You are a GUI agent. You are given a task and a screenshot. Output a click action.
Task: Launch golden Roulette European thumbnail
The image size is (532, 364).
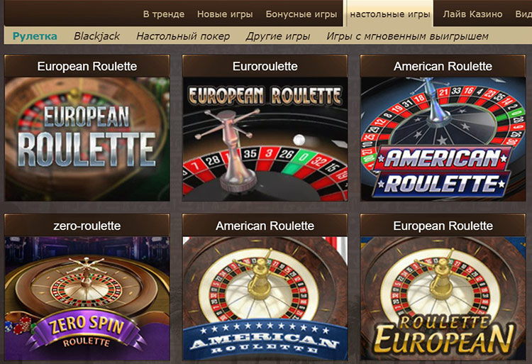pos(443,298)
